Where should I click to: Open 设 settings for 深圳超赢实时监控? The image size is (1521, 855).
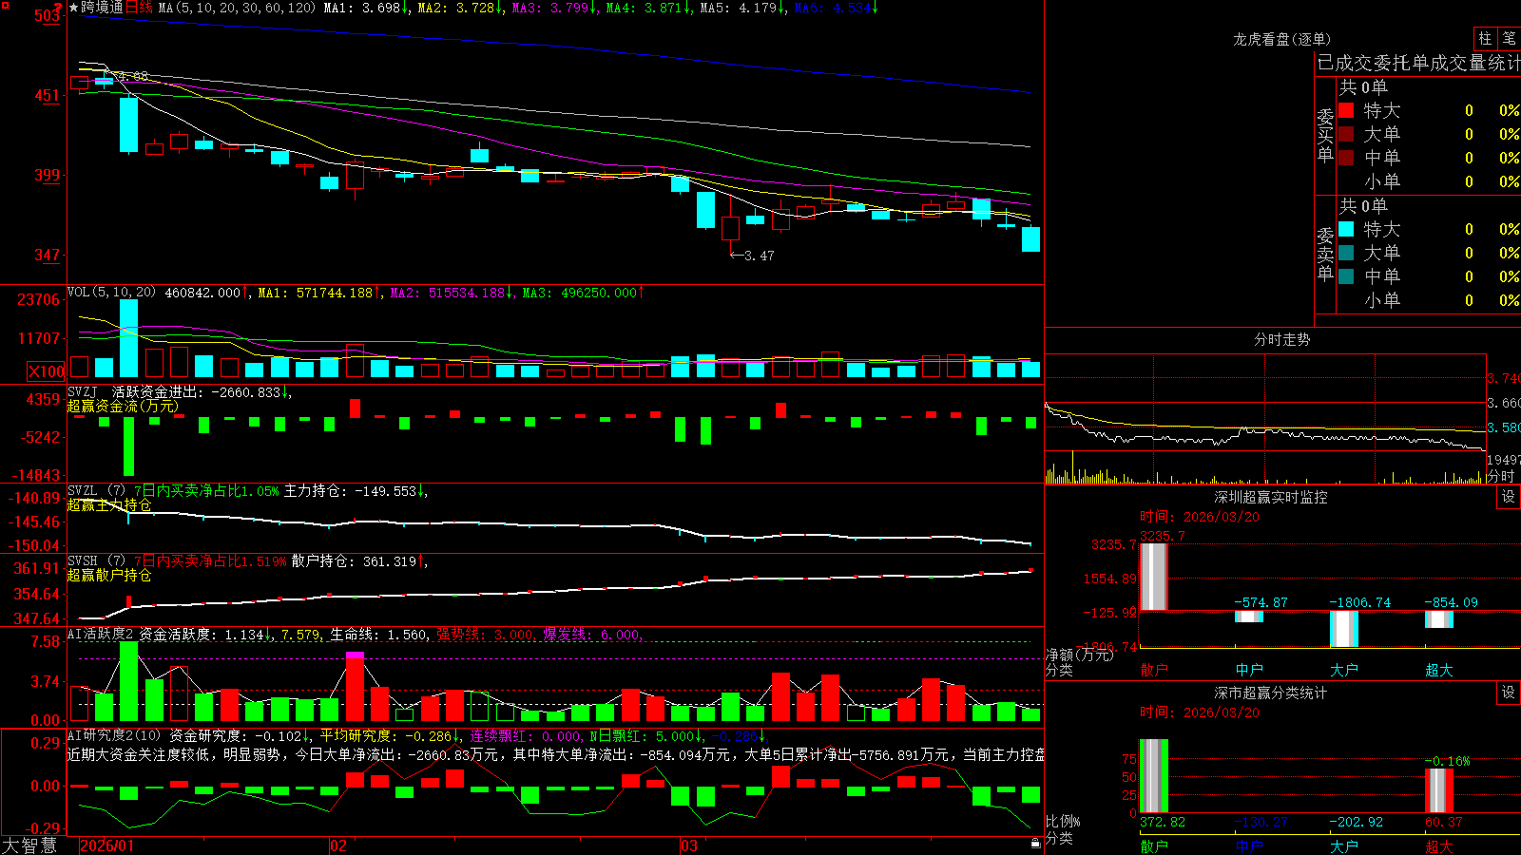click(x=1509, y=497)
